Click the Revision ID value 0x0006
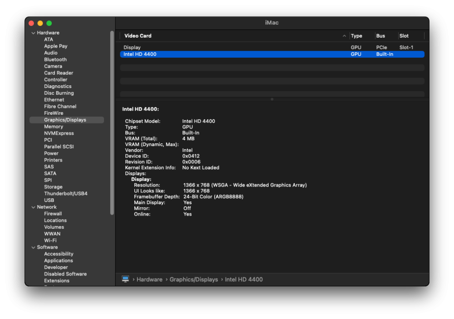The width and height of the screenshot is (454, 319). pos(191,162)
